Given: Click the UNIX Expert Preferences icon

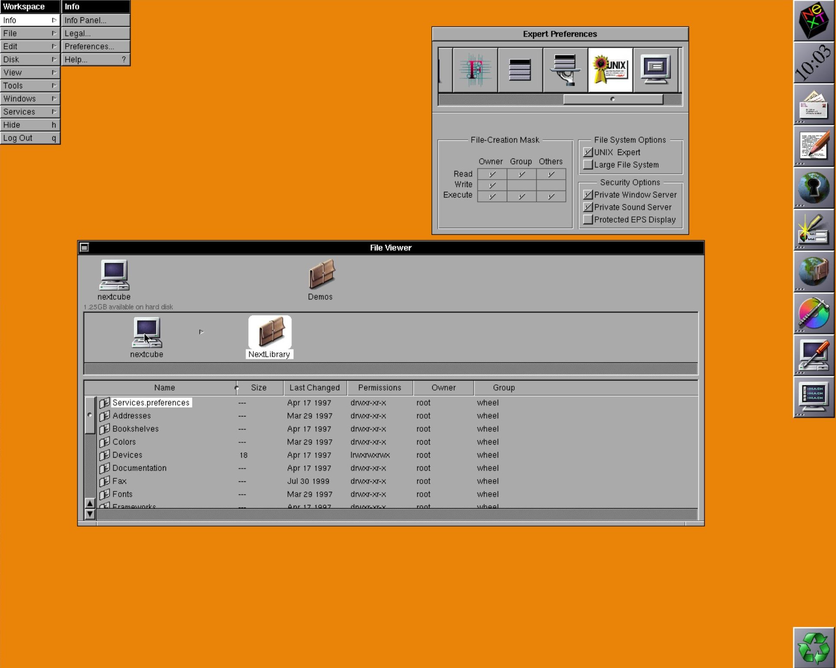Looking at the screenshot, I should (610, 70).
